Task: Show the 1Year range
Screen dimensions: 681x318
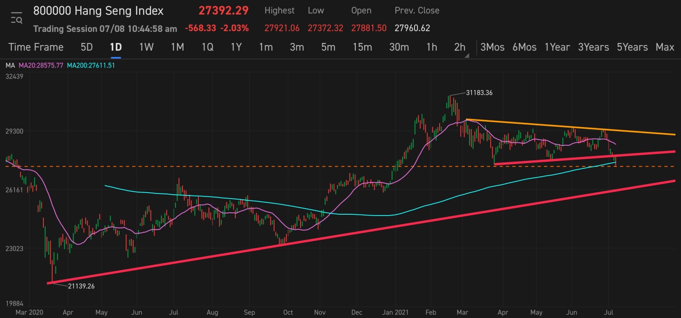Action: point(557,47)
